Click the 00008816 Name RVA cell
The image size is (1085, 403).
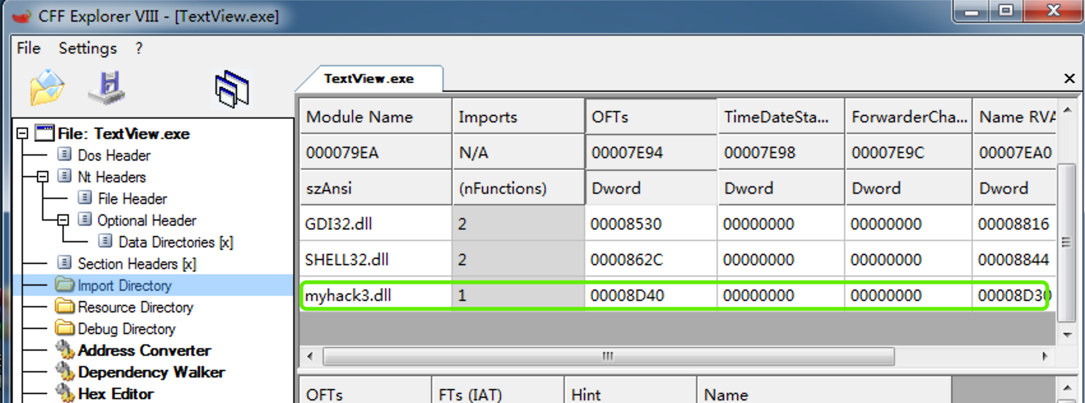tap(1013, 224)
